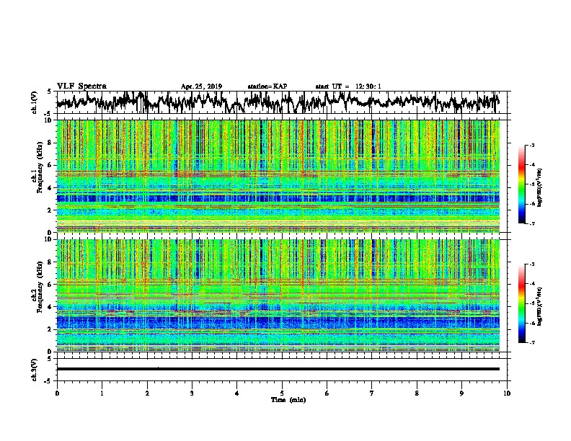The image size is (571, 441).
Task: Click the "-7" value on the ch.1 color bar
Action: (x=531, y=223)
